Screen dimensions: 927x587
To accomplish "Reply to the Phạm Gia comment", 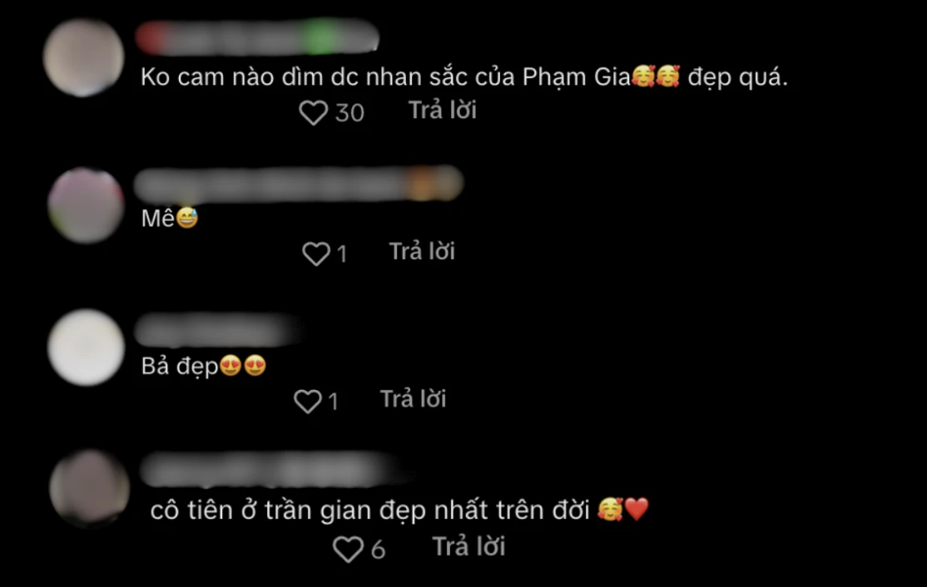I will [442, 111].
